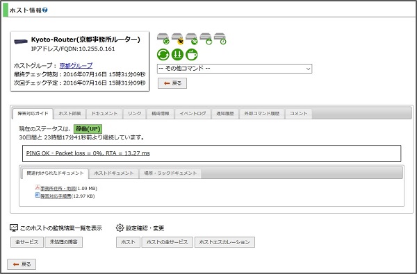This screenshot has height=274, width=417.
Task: Select 関連付けられたドキュメント sub-tab
Action: [56, 173]
